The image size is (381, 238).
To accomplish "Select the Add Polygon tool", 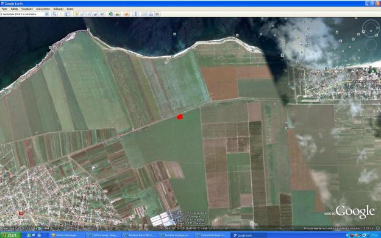I will [x=83, y=14].
